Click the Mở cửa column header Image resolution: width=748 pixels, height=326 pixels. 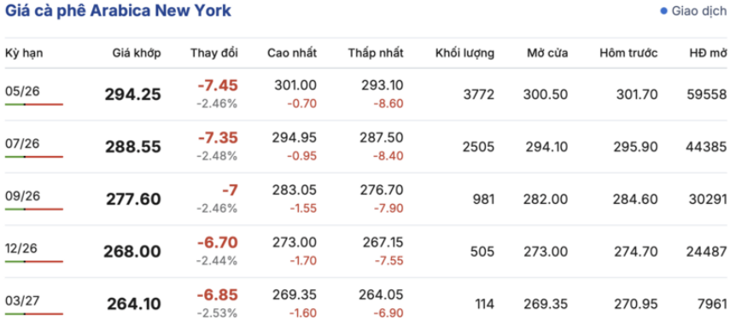tap(547, 54)
